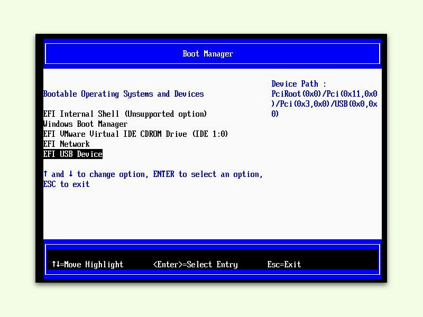Click 'Bootable Operating Systems and Devices' heading
Viewport: 423px width, 317px height.
(x=124, y=94)
